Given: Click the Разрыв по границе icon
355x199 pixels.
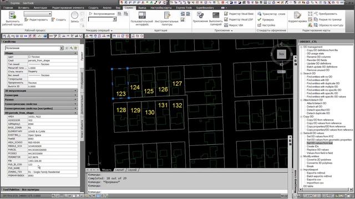Looking at the screenshot, I should coord(316,19).
